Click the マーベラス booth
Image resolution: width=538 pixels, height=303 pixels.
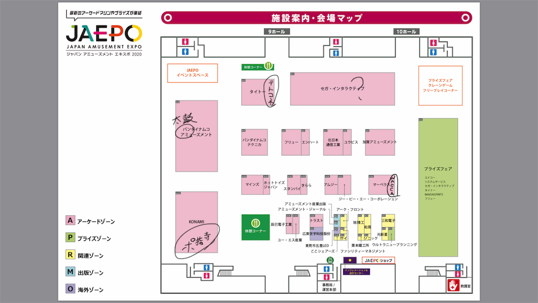tap(380, 185)
